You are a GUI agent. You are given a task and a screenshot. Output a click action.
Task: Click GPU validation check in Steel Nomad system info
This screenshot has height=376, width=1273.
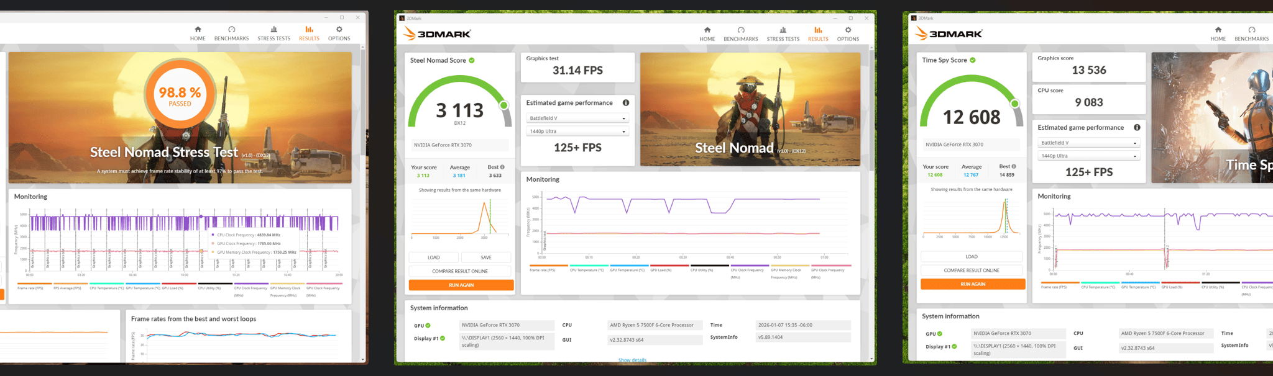(428, 325)
